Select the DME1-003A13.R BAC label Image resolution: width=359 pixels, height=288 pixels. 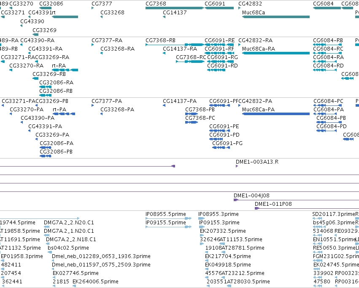257,161
